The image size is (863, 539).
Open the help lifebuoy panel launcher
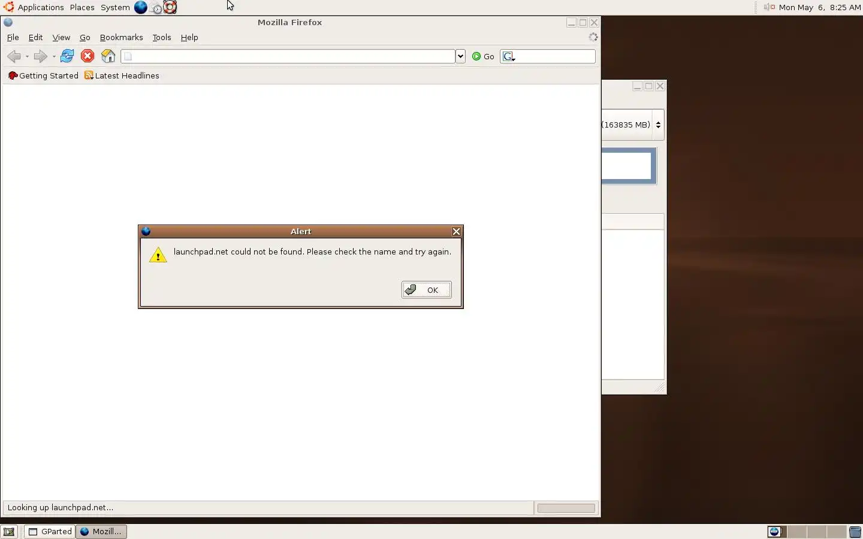coord(170,7)
